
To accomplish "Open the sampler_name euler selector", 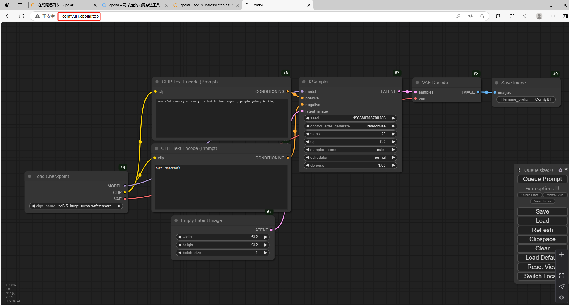I will pyautogui.click(x=350, y=150).
